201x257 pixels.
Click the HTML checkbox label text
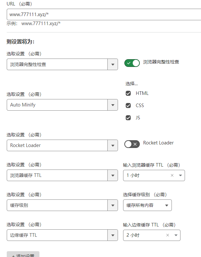pyautogui.click(x=142, y=93)
